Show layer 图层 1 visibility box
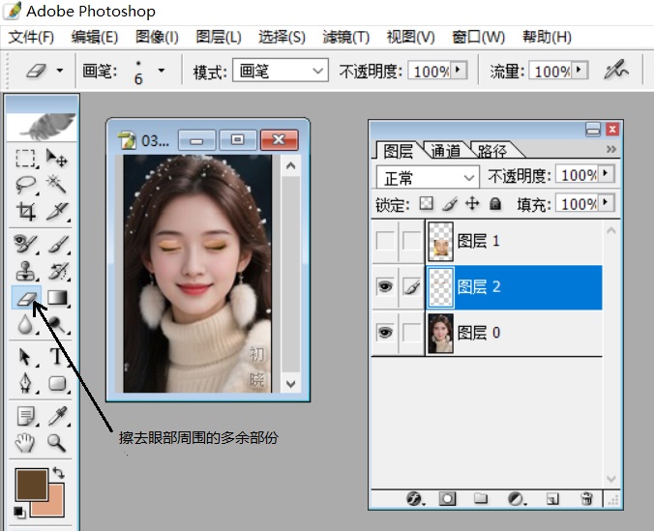Viewport: 654px width, 531px height. (x=385, y=241)
